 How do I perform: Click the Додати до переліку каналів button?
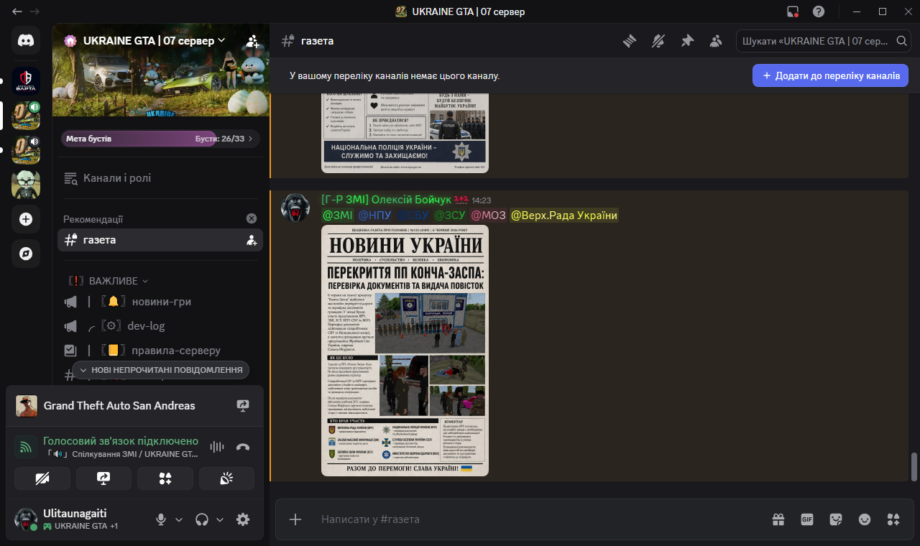tap(830, 75)
